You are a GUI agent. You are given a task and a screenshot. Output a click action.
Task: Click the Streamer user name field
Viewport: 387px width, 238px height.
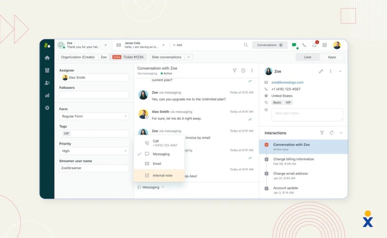(94, 168)
